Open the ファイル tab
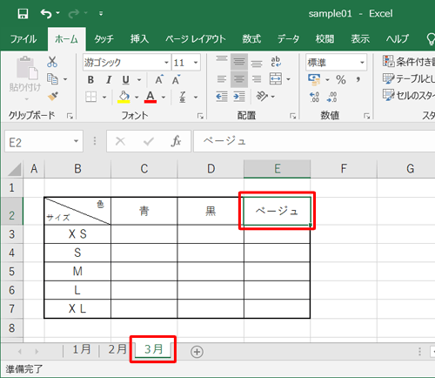Viewport: 435px width, 378px height. [x=23, y=39]
